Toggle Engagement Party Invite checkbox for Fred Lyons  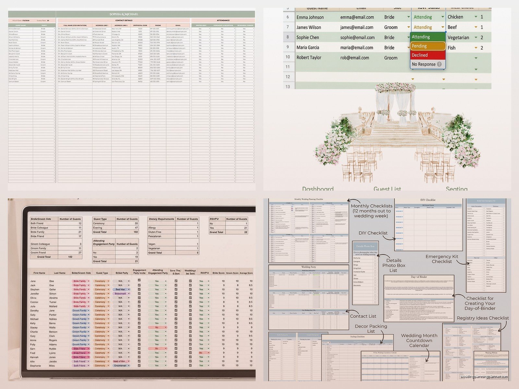[x=139, y=353]
